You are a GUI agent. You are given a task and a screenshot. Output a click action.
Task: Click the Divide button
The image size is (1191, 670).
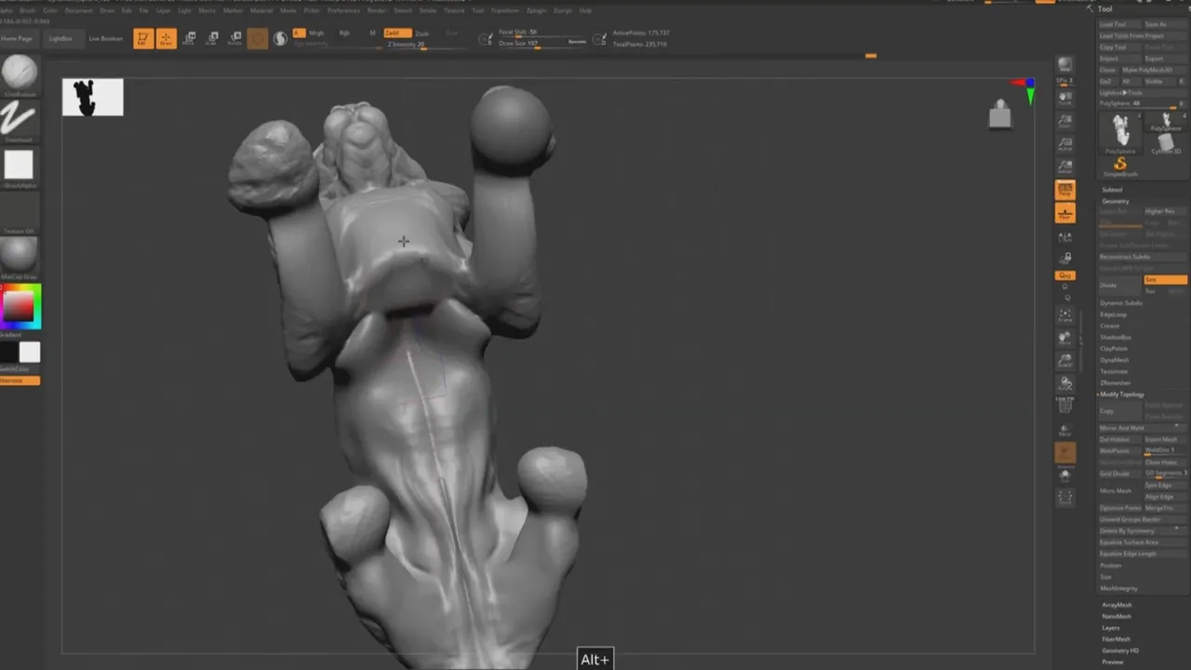click(x=1119, y=286)
